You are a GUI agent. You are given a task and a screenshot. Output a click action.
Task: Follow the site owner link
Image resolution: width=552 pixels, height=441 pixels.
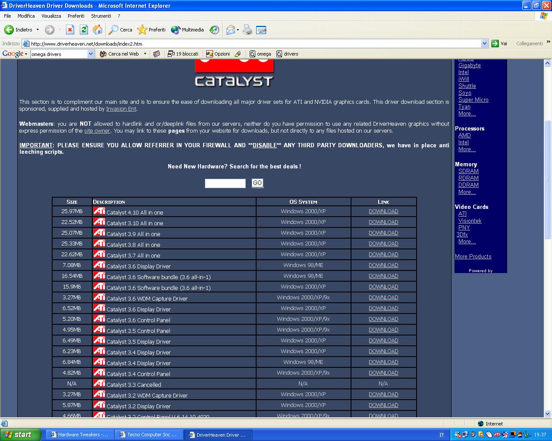pos(97,130)
